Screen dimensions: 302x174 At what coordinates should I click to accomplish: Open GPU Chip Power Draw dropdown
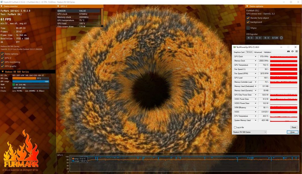(x=255, y=95)
